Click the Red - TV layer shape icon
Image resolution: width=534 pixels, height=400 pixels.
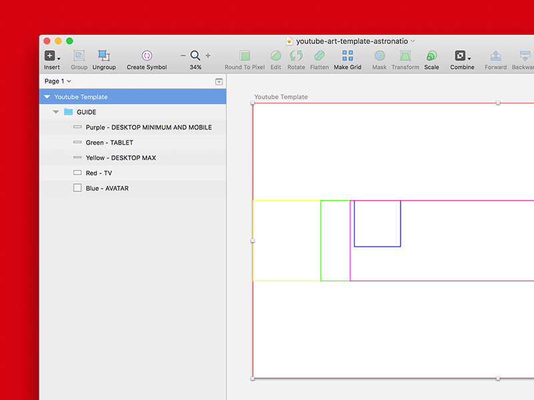77,173
